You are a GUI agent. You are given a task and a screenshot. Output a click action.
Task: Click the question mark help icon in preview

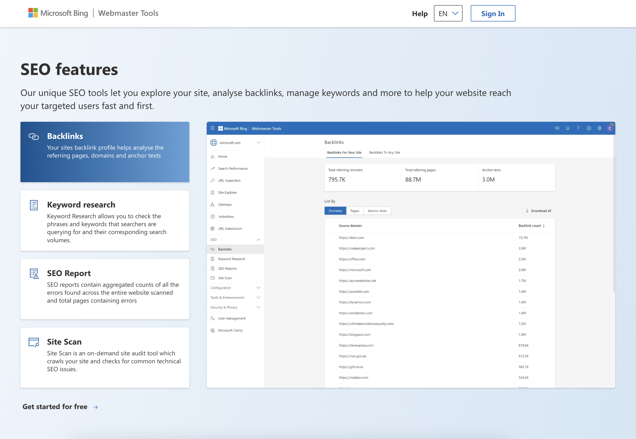pos(578,128)
